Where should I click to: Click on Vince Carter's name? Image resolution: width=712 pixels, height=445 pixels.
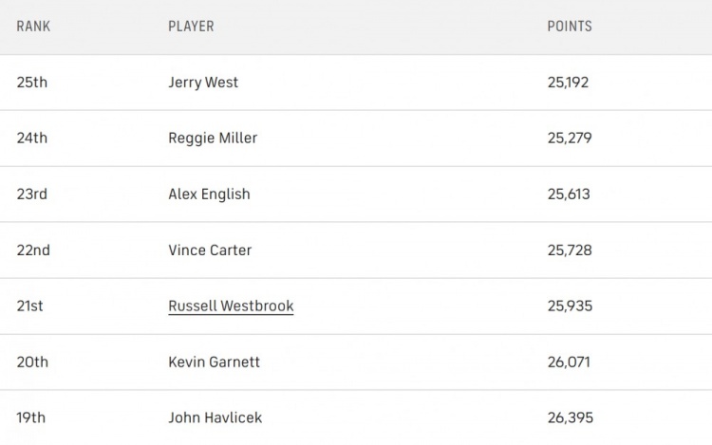point(210,250)
